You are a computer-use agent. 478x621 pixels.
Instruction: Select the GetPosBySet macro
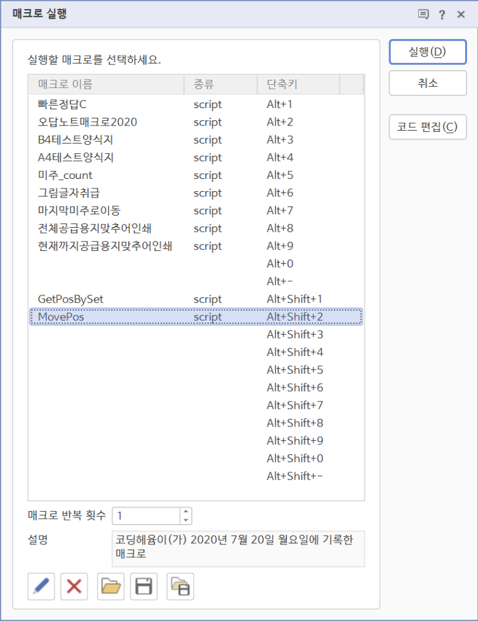tap(196, 299)
